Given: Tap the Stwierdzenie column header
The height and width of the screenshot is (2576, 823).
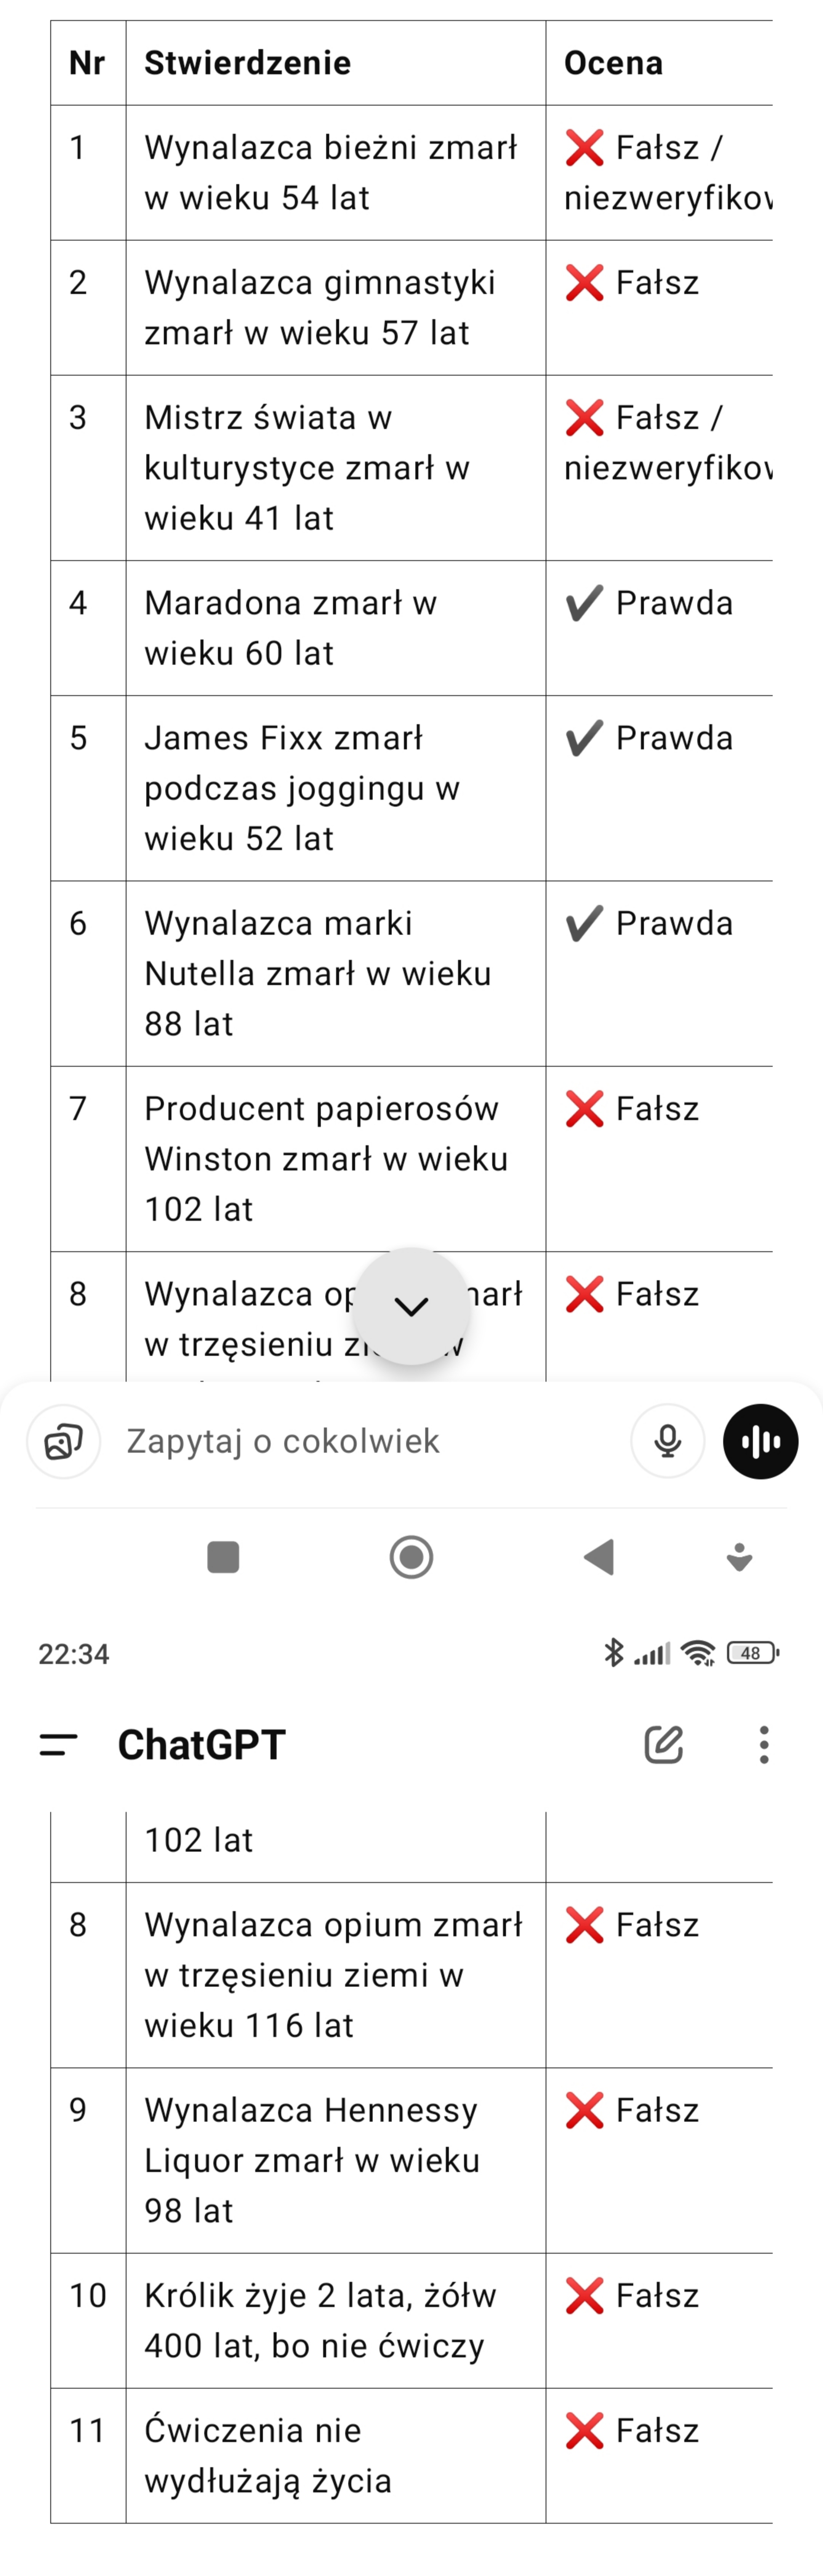Looking at the screenshot, I should (x=248, y=63).
